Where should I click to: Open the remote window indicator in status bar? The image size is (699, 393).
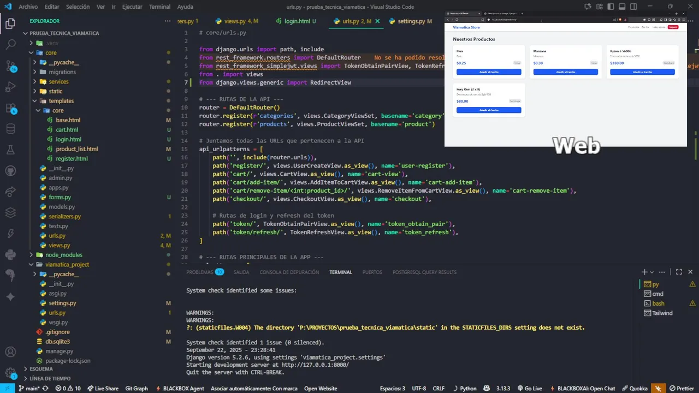(7, 388)
